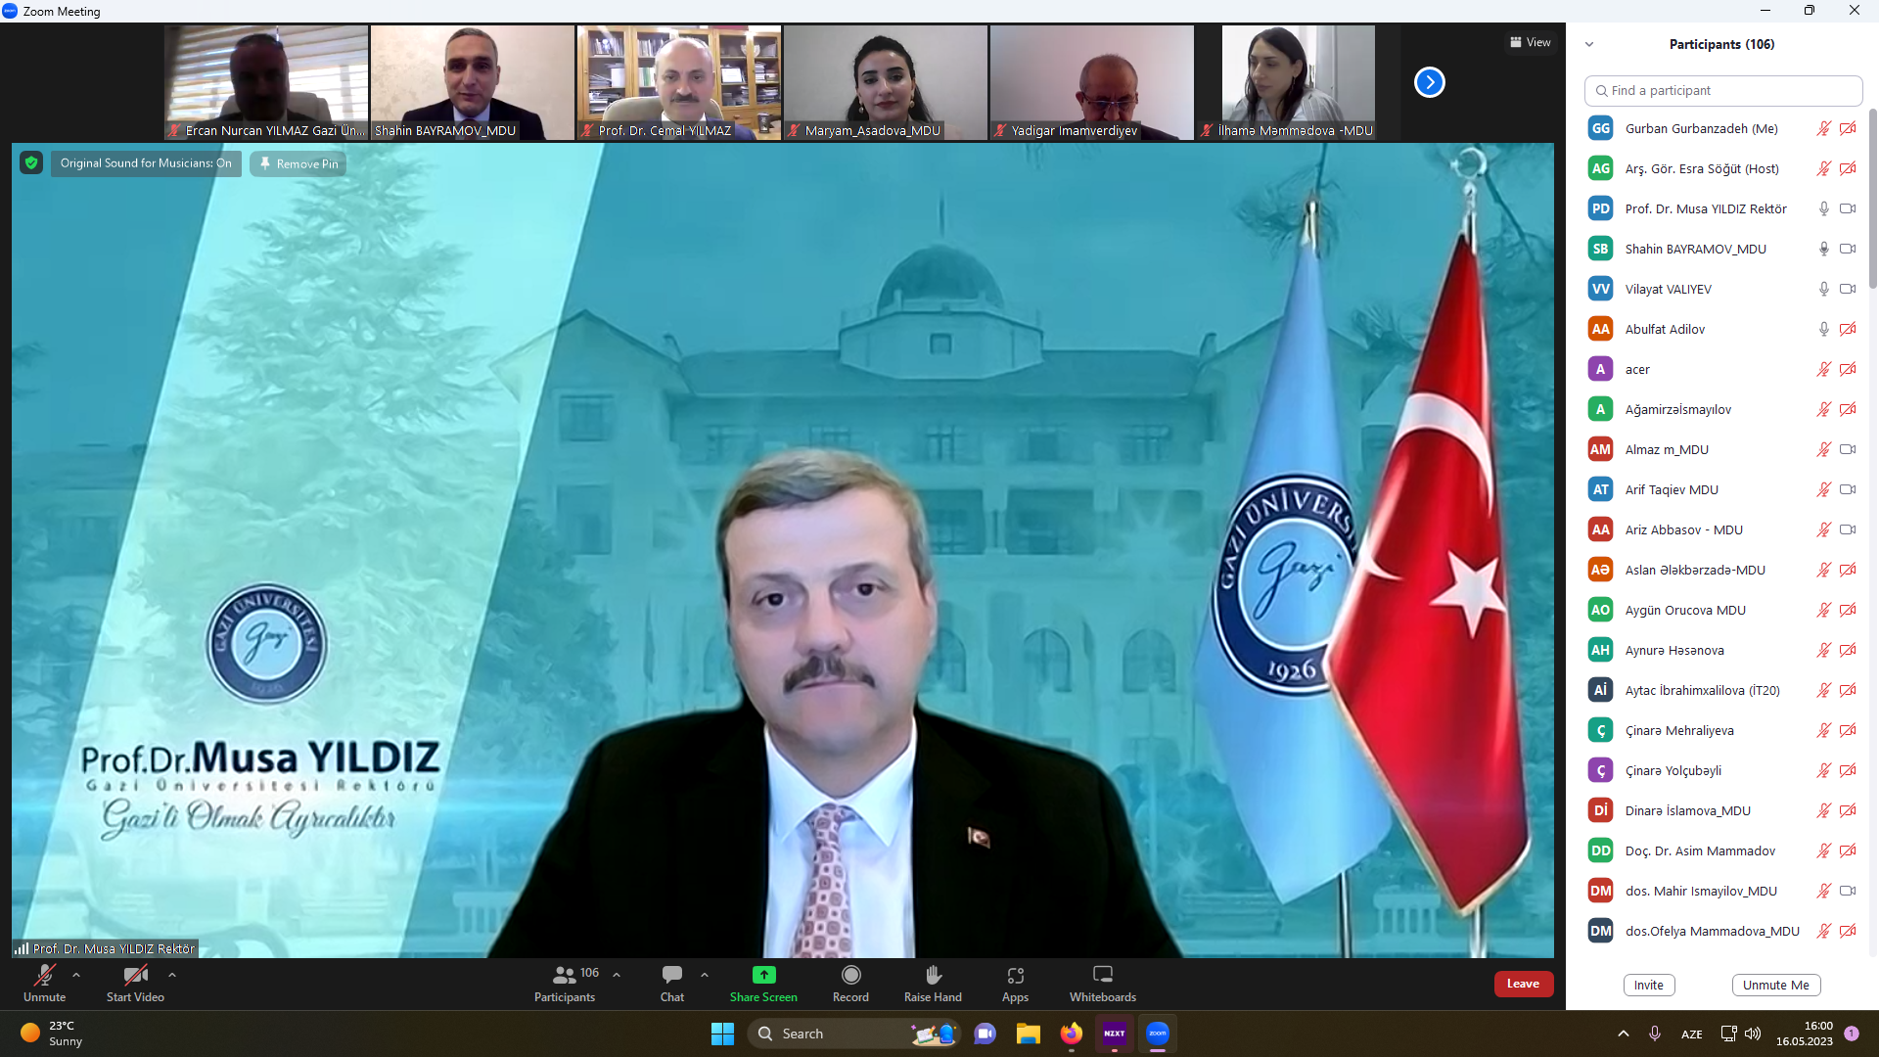
Task: Open the Chat panel icon
Action: click(x=671, y=975)
